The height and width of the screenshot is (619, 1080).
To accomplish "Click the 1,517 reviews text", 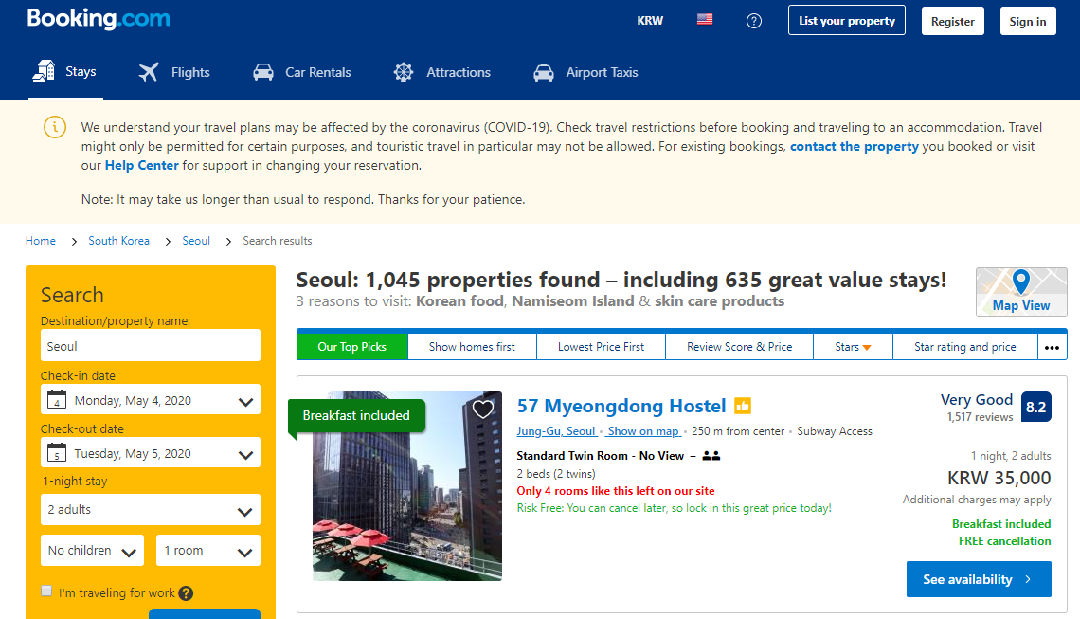I will (x=980, y=417).
